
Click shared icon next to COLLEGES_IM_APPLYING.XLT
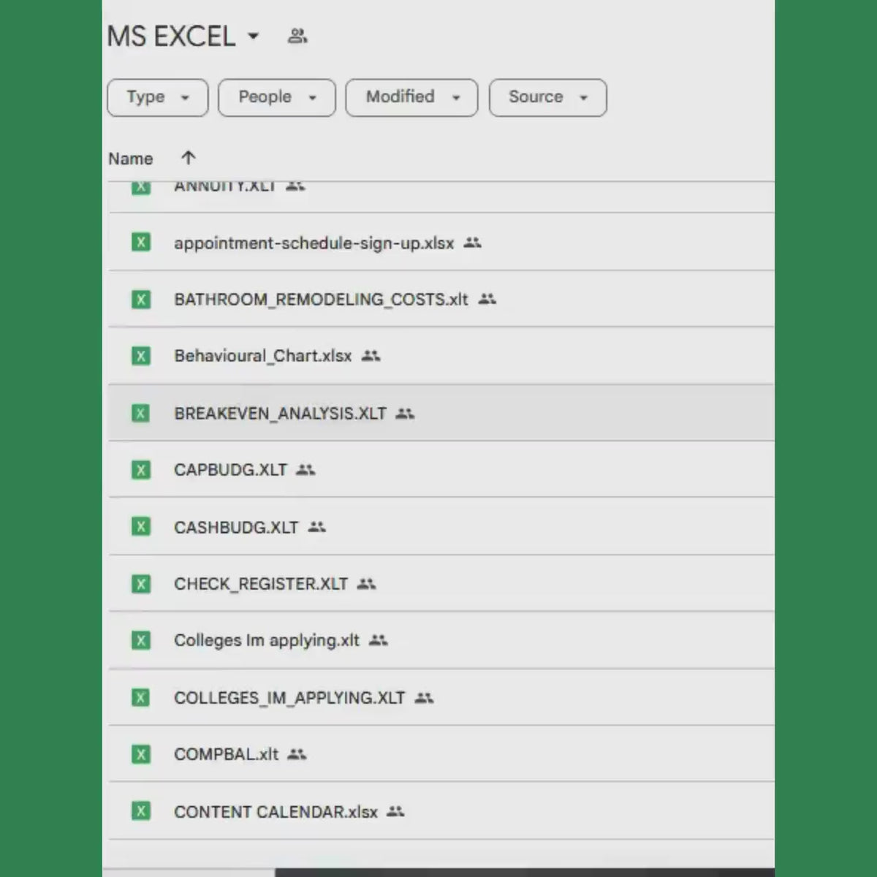(424, 698)
